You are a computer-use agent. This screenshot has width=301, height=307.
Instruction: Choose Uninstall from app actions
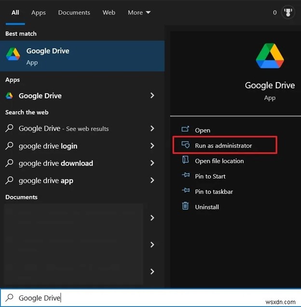click(207, 207)
